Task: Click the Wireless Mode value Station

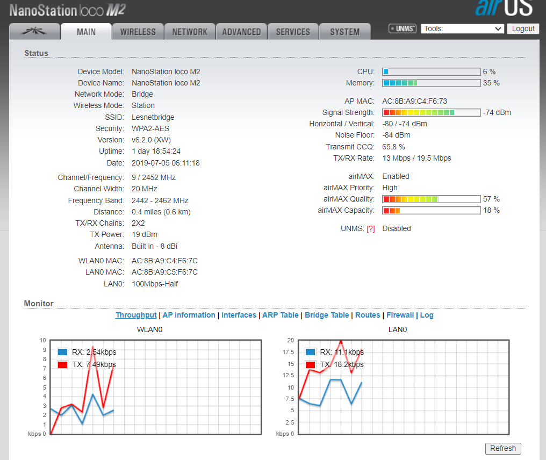Action: click(x=143, y=105)
